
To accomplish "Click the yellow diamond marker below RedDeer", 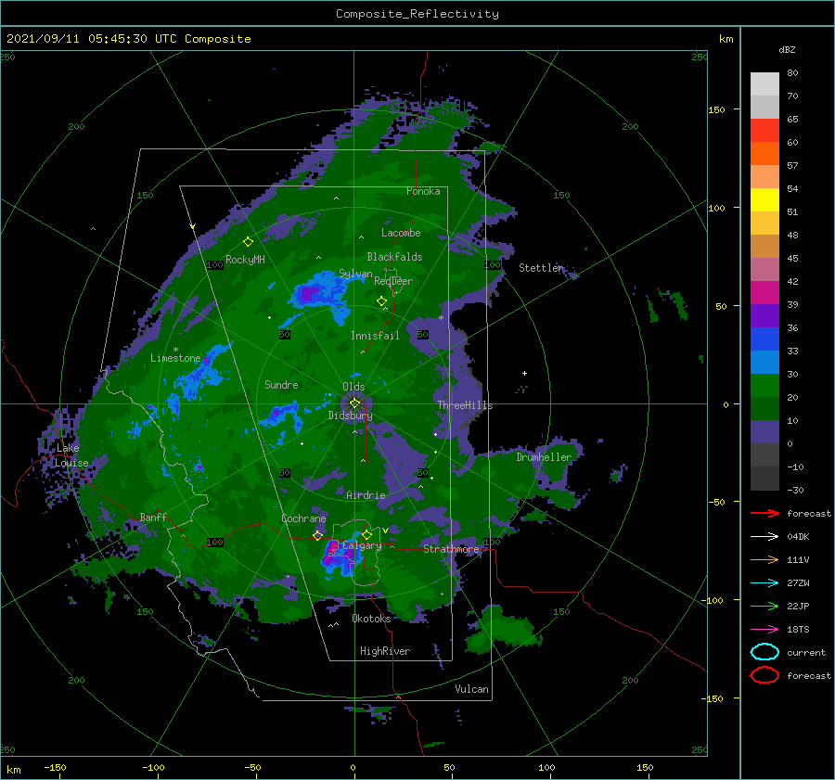I will click(x=381, y=301).
